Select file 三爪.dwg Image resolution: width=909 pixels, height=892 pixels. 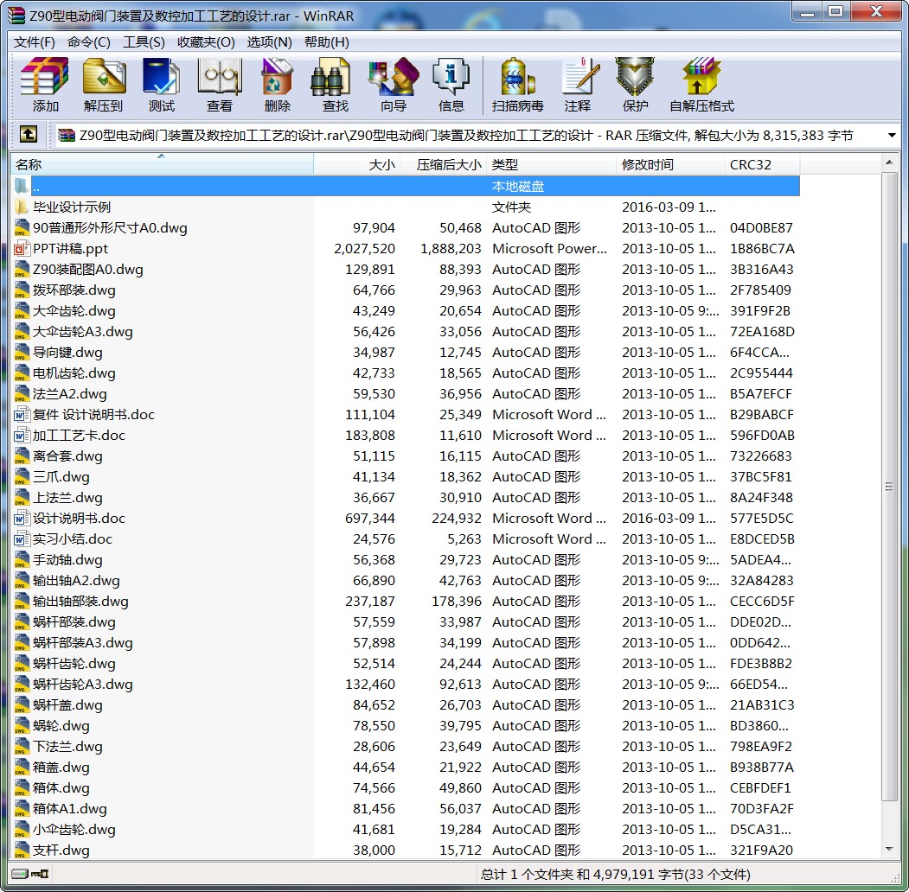tap(61, 477)
